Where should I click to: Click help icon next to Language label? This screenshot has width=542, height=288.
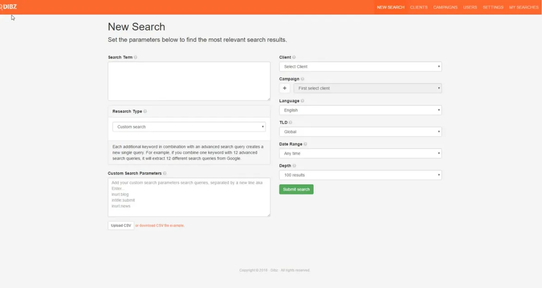tap(302, 101)
